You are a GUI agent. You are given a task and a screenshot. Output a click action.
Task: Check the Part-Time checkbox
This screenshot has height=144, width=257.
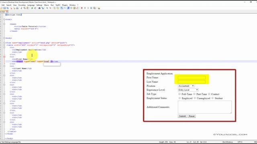194,94
